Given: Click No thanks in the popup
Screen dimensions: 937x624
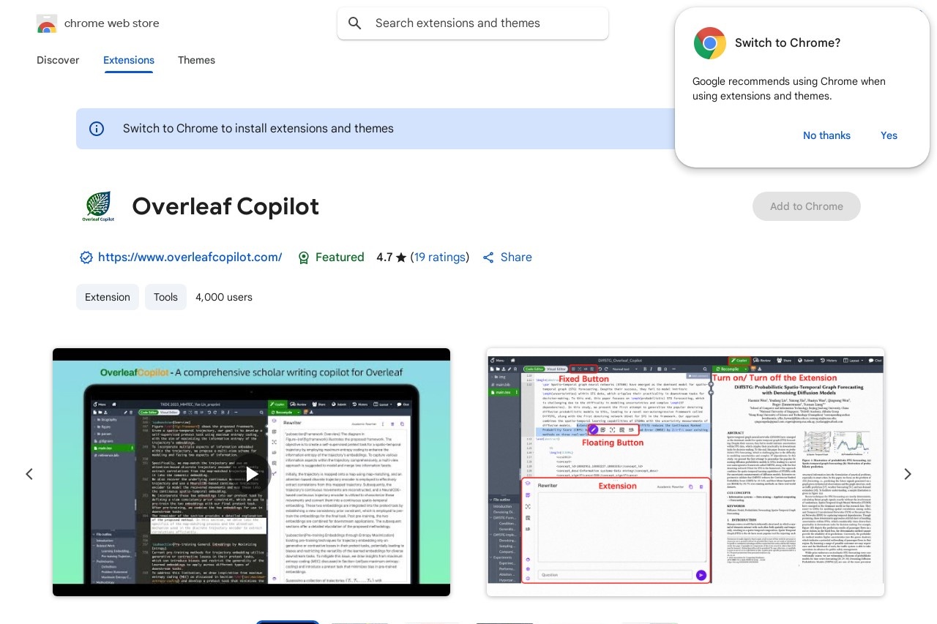Looking at the screenshot, I should pos(826,135).
